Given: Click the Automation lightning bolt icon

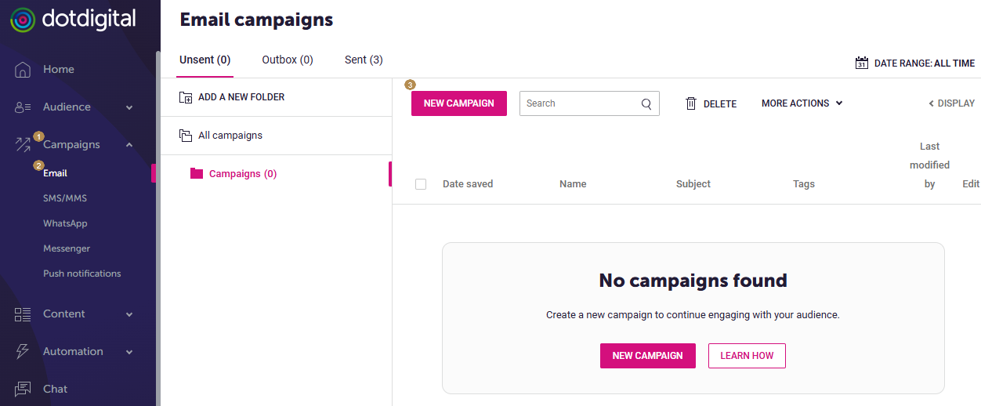Looking at the screenshot, I should [23, 352].
